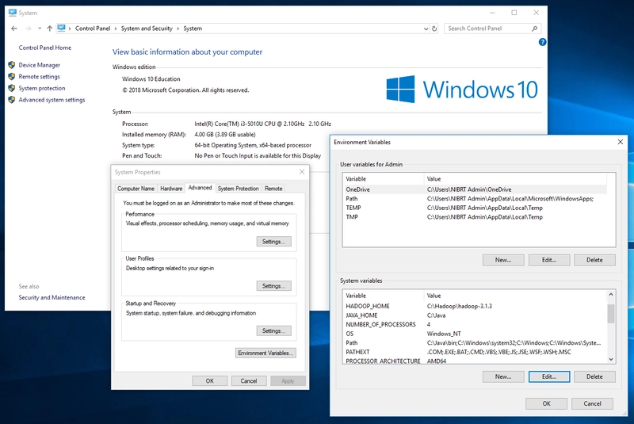
Task: Click the Environment Variables button
Action: (x=265, y=353)
